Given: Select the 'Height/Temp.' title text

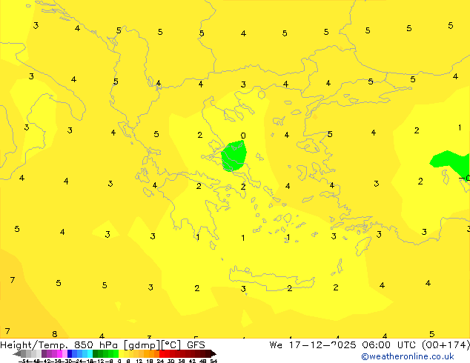Looking at the screenshot, I should pos(33,345).
